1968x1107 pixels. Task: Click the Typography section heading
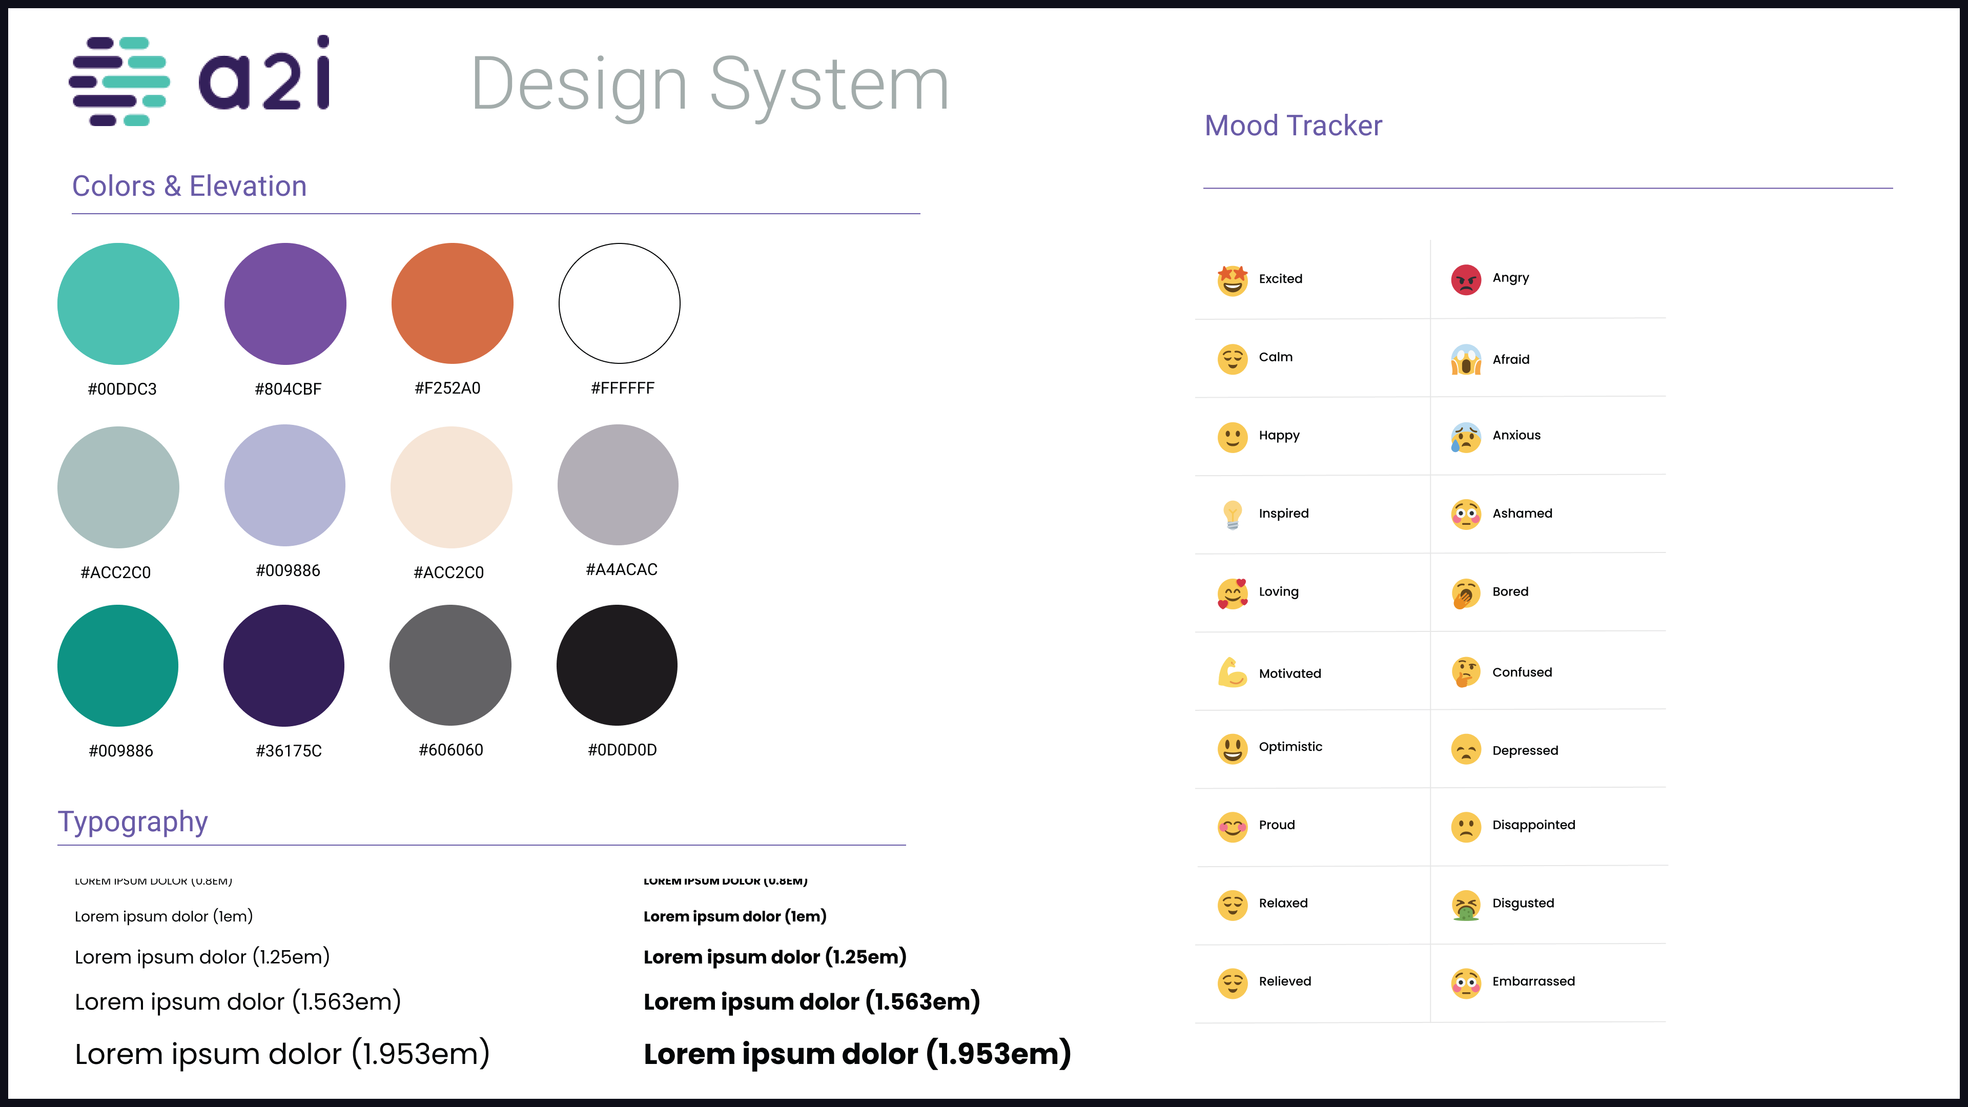click(x=133, y=821)
